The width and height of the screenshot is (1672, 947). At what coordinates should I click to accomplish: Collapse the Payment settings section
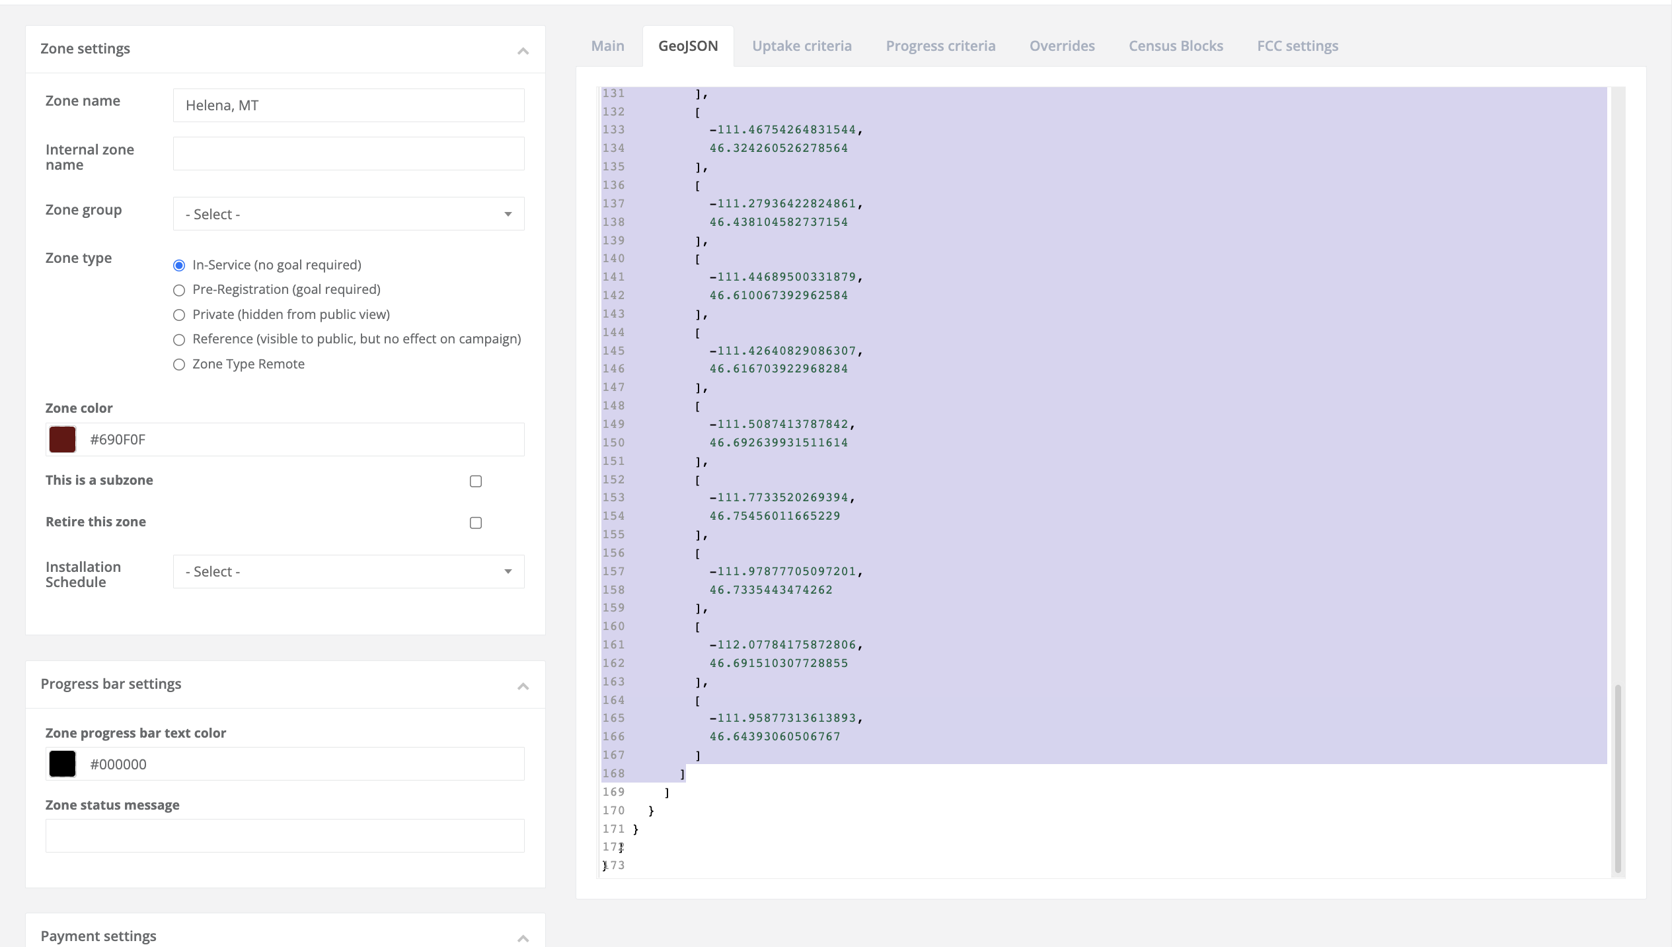(x=523, y=938)
